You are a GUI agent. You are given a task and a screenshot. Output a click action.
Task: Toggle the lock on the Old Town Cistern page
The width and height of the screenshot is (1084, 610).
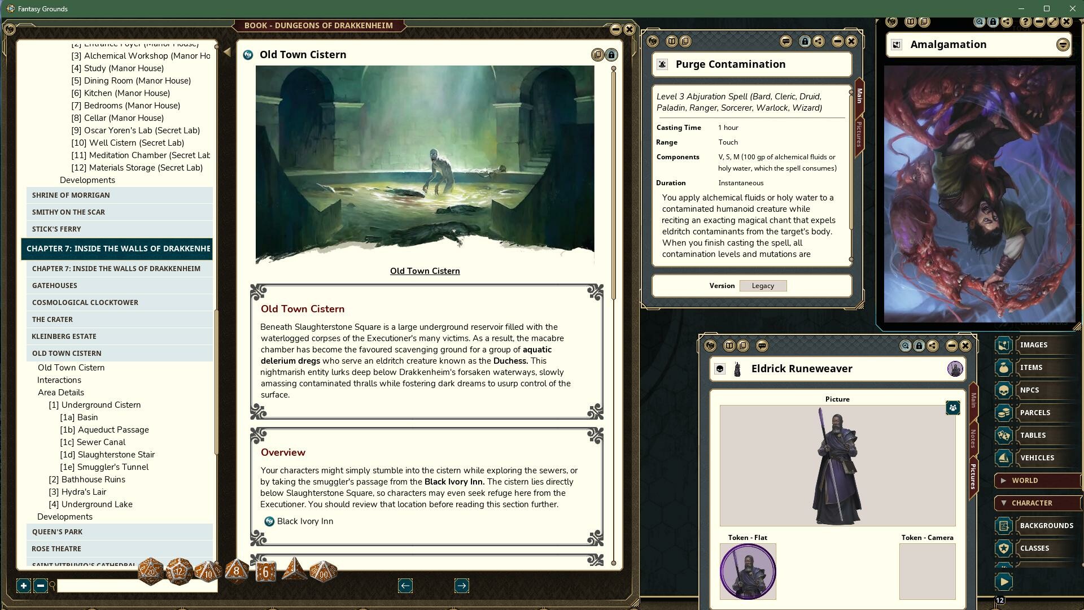coord(611,55)
